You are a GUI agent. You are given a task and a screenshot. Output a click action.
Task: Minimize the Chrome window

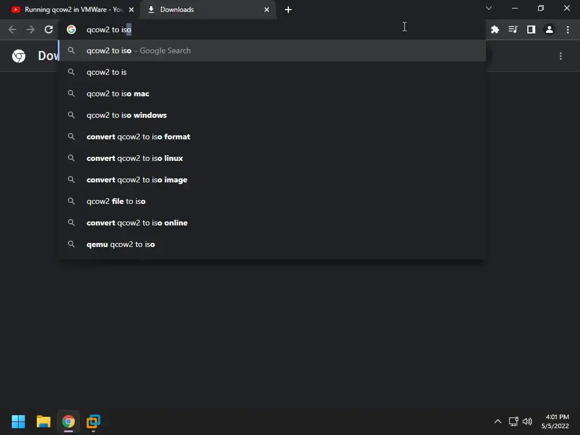point(514,8)
